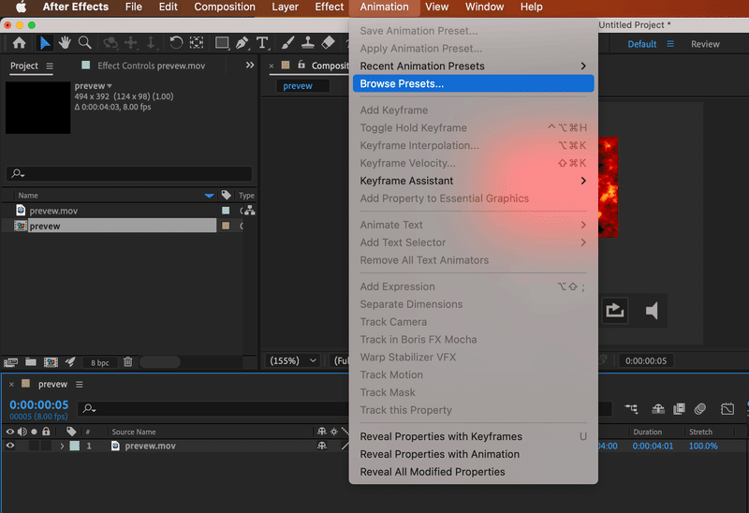This screenshot has height=513, width=749.
Task: Select the Hand tool
Action: (x=65, y=43)
